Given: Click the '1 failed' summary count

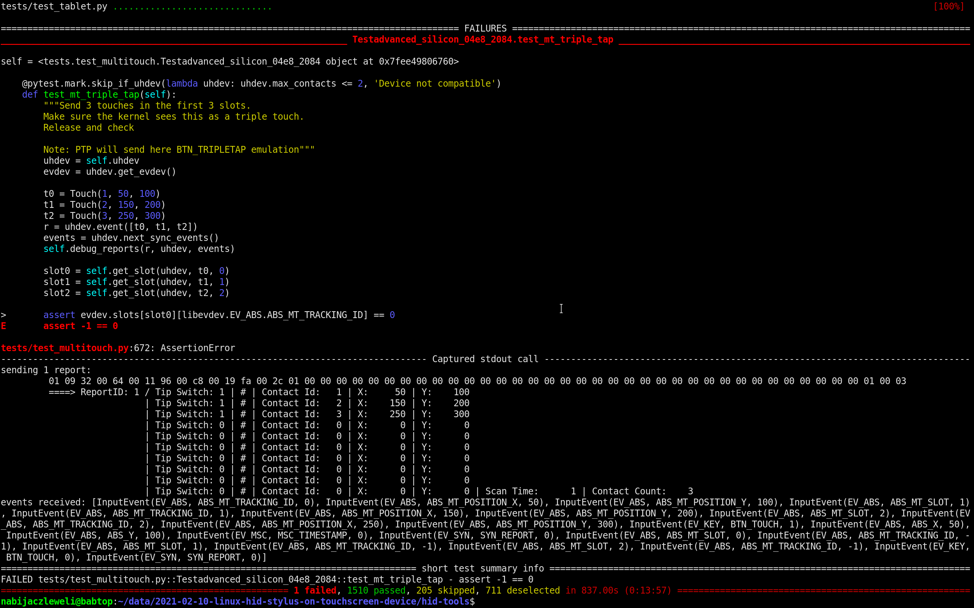Looking at the screenshot, I should click(x=315, y=590).
